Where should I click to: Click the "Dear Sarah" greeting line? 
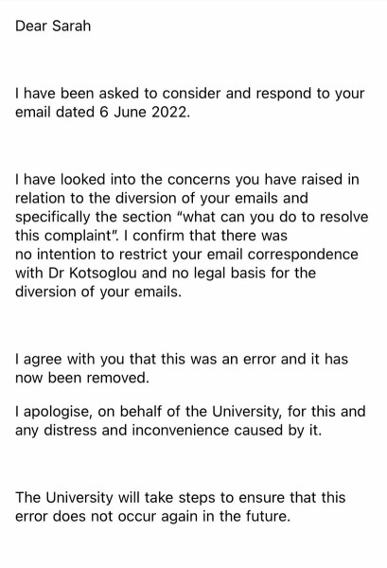pos(53,27)
